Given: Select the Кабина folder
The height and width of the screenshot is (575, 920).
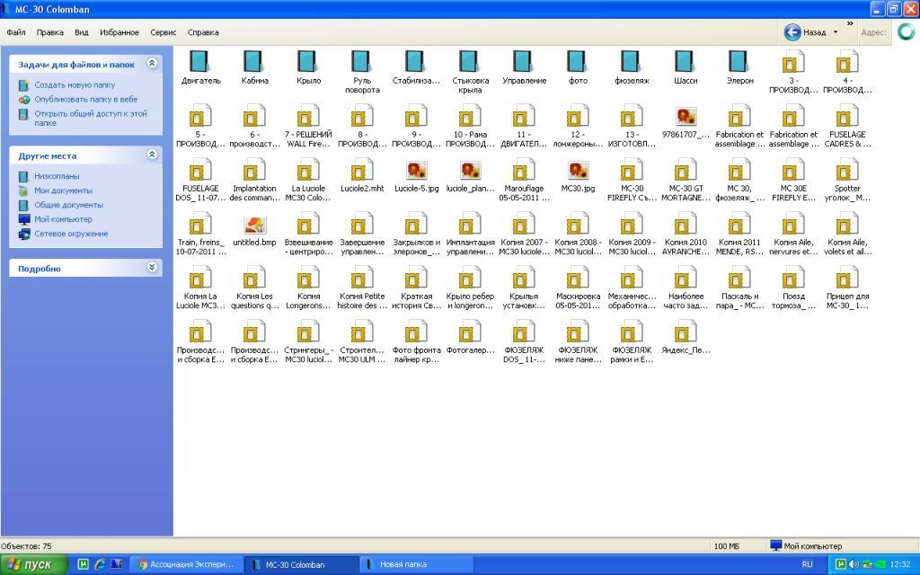Looking at the screenshot, I should [x=254, y=62].
